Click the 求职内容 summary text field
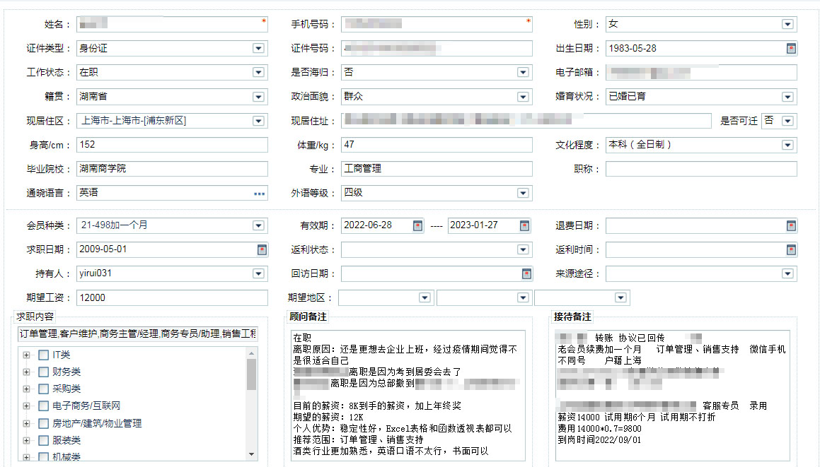The height and width of the screenshot is (467, 820). (138, 334)
